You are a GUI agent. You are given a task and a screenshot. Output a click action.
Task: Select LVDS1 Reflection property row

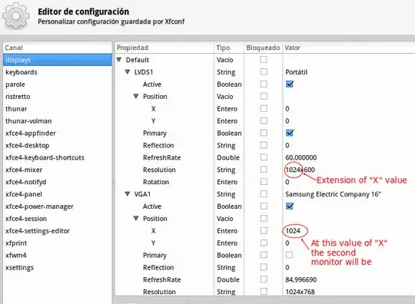[264, 145]
